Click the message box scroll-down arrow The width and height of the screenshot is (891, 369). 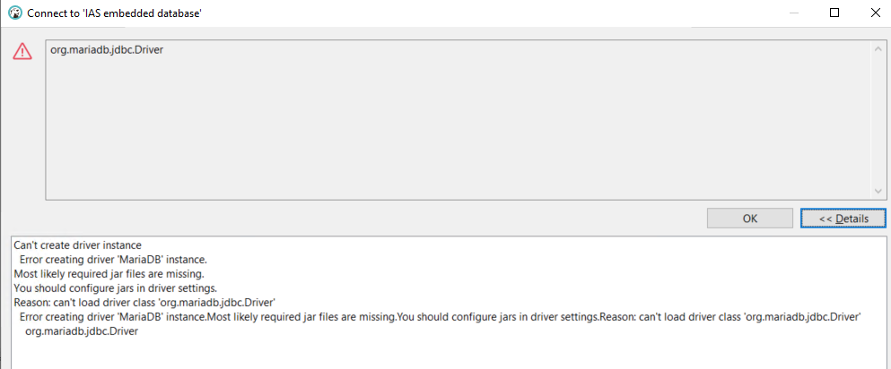pyautogui.click(x=878, y=193)
